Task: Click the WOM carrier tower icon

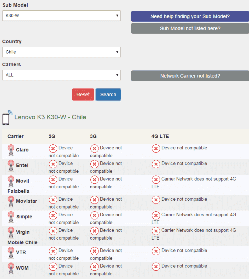Action: tap(11, 268)
